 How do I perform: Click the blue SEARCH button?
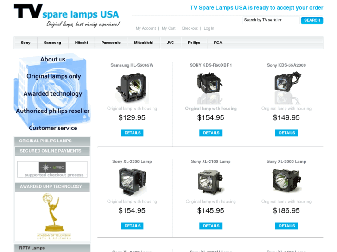pyautogui.click(x=312, y=20)
